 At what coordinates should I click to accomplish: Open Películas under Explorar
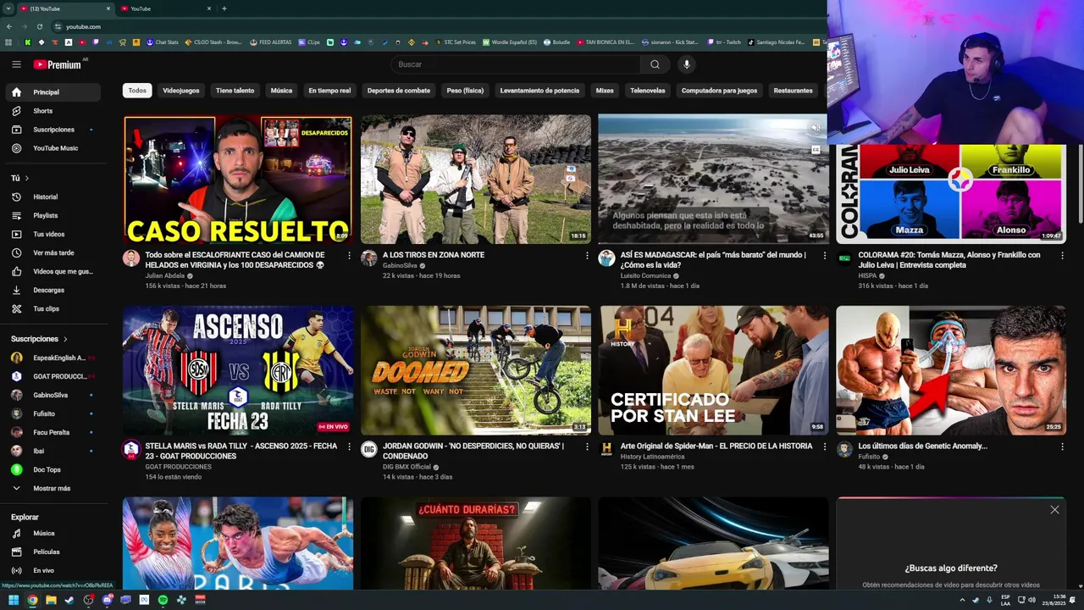54,552
